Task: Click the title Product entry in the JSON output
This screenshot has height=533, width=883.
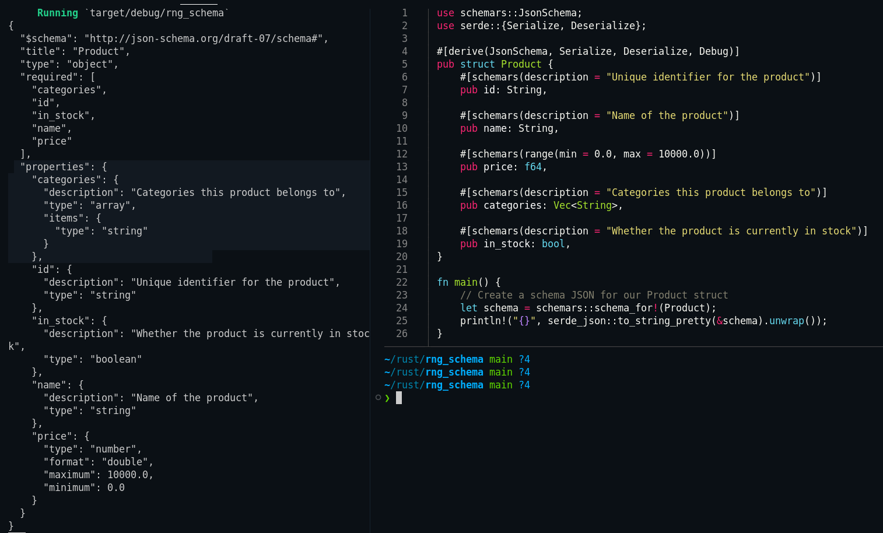Action: click(x=76, y=51)
